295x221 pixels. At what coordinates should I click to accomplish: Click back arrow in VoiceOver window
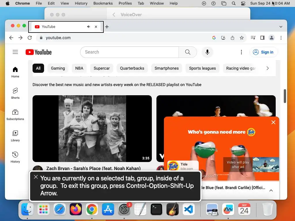(114, 15)
